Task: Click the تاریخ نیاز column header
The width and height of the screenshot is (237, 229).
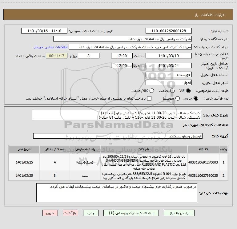Action: click(x=24, y=149)
